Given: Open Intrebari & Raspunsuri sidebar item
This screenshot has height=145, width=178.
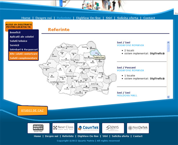Looking at the screenshot, I should [24, 50].
